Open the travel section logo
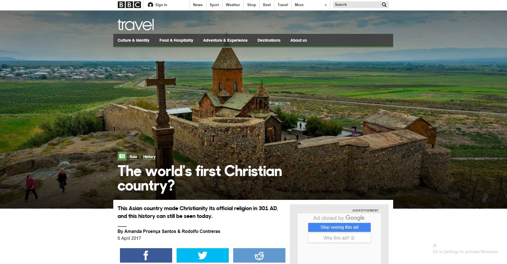Viewport: 507px width, 264px height. point(136,25)
